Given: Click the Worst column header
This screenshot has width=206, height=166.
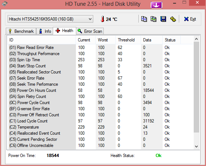Looking at the screenshot, I should tap(106, 40).
